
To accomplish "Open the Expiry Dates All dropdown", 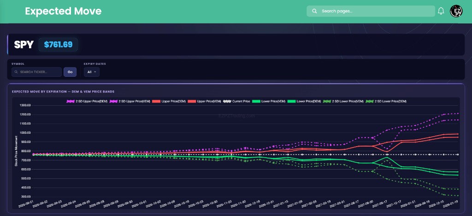I will 92,72.
